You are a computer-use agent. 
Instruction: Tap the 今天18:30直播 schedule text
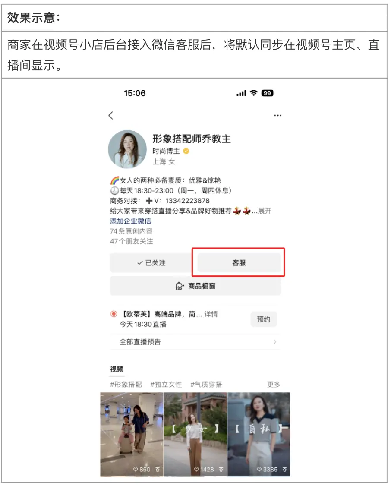pyautogui.click(x=143, y=324)
